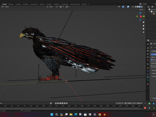Open the Layout workspace tab
The height and width of the screenshot is (117, 156).
click(x=4, y=4)
